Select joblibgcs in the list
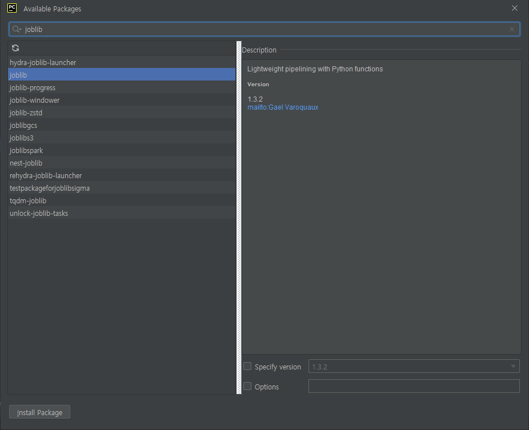Viewport: 529px width, 430px height. pos(122,125)
